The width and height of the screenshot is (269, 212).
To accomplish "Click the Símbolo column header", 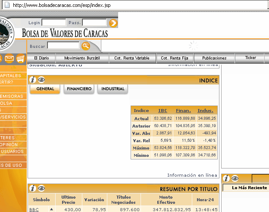I will click(x=41, y=200).
